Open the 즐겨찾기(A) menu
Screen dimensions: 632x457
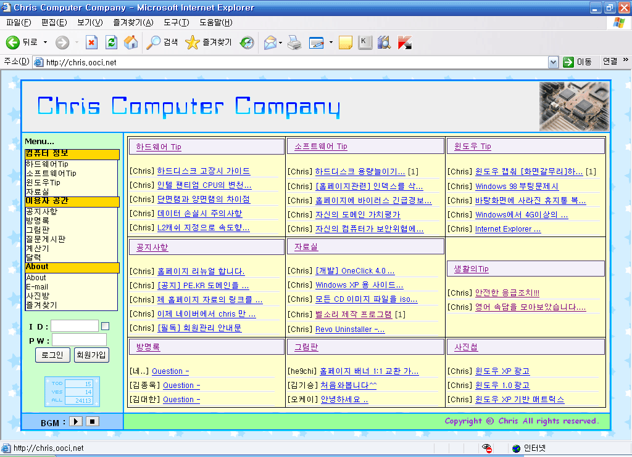(133, 23)
